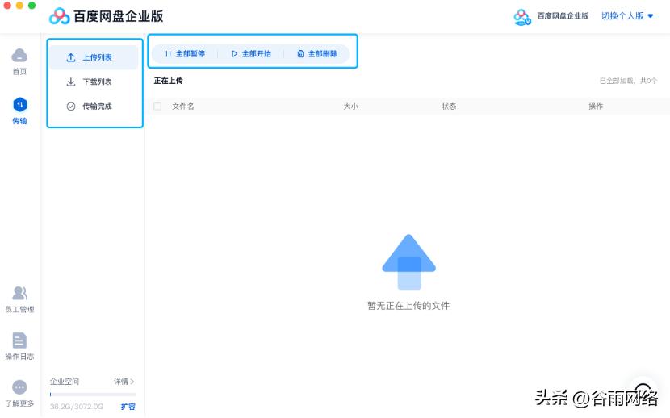This screenshot has height=418, width=670.
Task: Click the 文件名 column header
Action: coord(183,107)
